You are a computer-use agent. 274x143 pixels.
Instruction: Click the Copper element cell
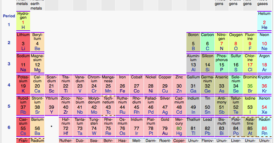coord(165,84)
